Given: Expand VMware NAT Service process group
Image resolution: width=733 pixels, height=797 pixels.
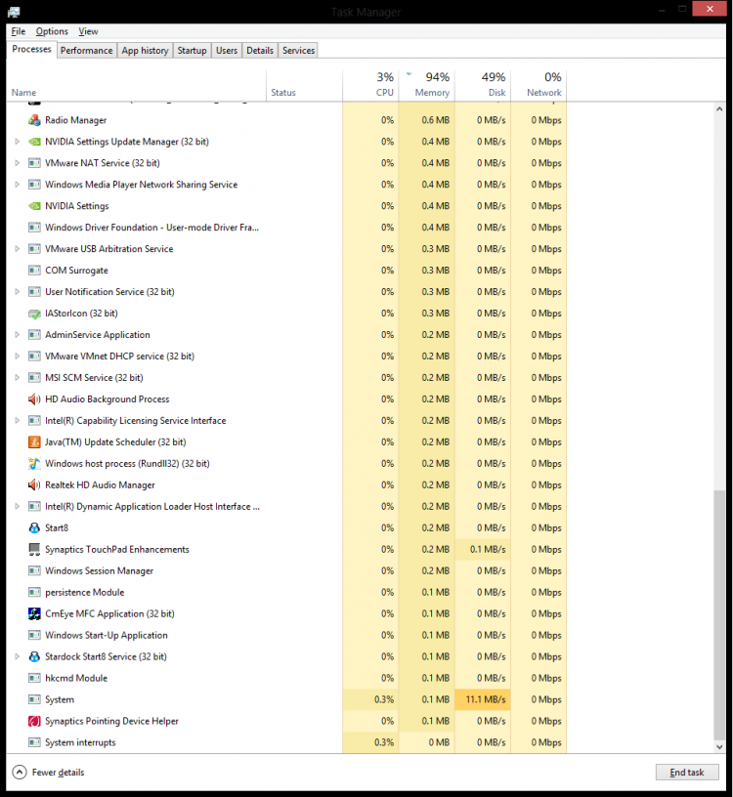Looking at the screenshot, I should (17, 163).
